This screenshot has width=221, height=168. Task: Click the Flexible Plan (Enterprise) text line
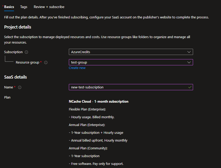(x=87, y=109)
